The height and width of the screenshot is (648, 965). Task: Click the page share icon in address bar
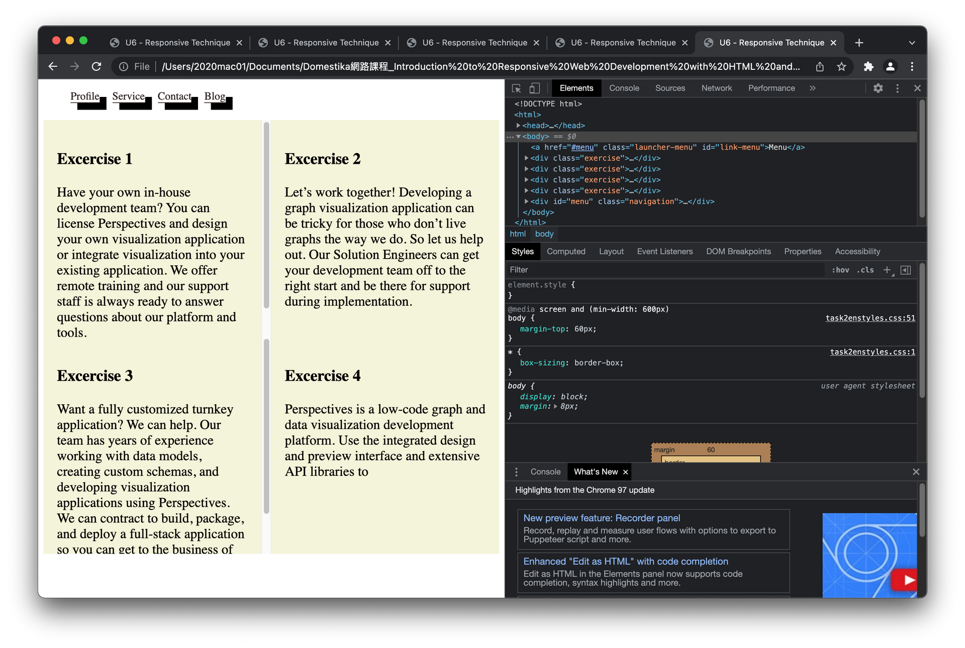point(820,67)
